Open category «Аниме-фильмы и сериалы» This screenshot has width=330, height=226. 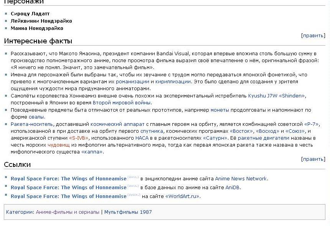pyautogui.click(x=68, y=212)
